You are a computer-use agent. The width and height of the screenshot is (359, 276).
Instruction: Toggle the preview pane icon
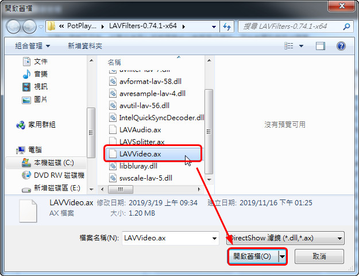321,46
